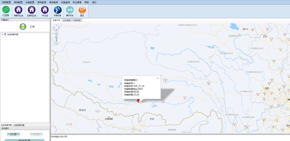This screenshot has height=141, width=290.
Task: Switch to the 终端信息 tab
Action: [77, 20]
